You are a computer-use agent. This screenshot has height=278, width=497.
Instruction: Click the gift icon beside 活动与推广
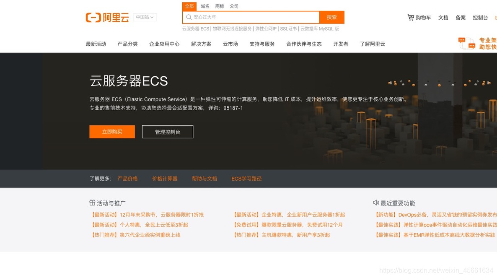tap(92, 203)
